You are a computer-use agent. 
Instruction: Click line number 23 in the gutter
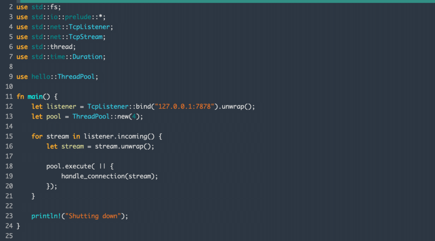coord(9,216)
